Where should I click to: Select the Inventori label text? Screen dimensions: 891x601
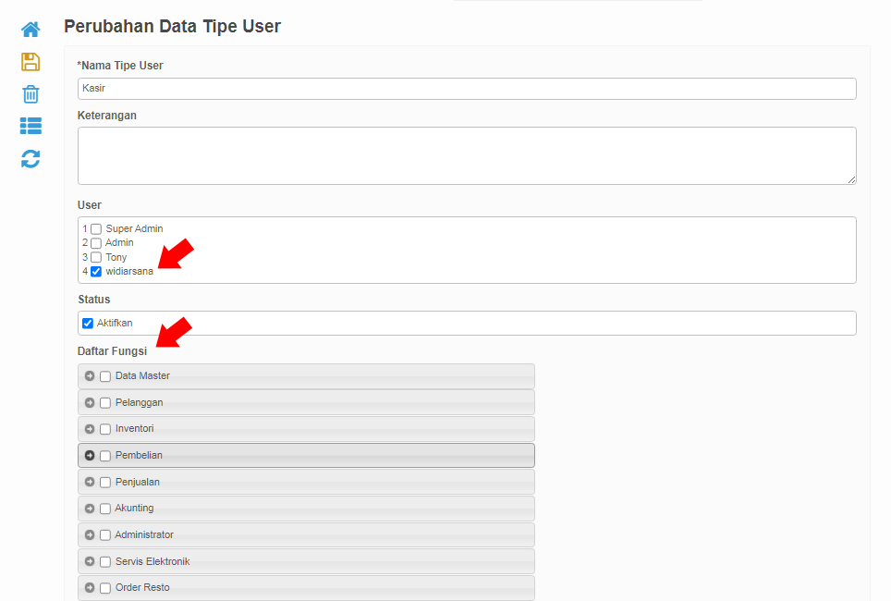pyautogui.click(x=135, y=429)
